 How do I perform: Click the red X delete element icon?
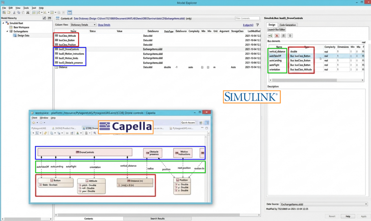277,36
